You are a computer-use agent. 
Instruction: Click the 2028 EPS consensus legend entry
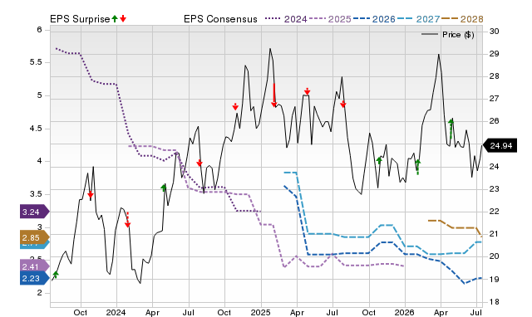[x=462, y=19]
